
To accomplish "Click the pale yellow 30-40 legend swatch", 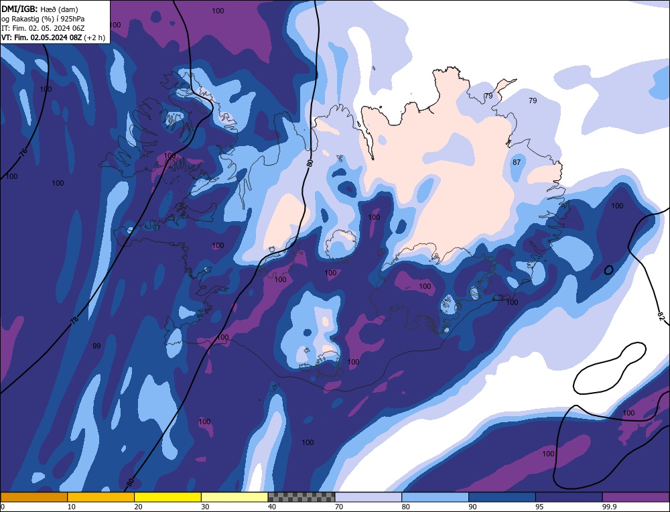I will pos(234,497).
